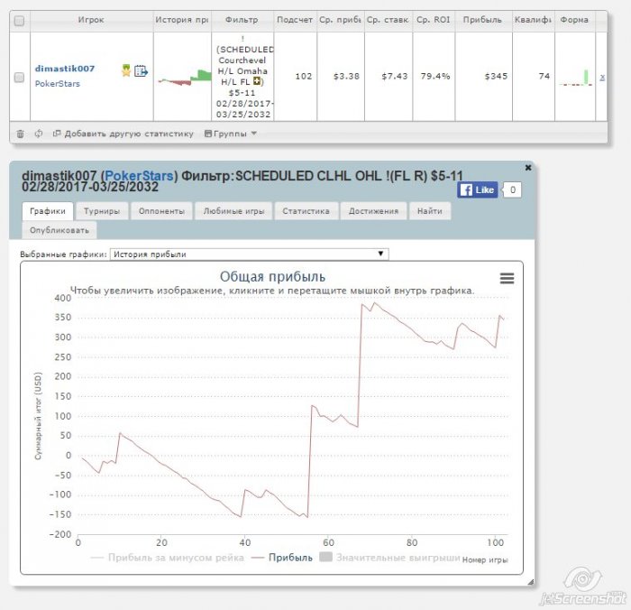Toggle Прибыль legend series
Image resolution: width=631 pixels, height=610 pixels.
[x=281, y=558]
